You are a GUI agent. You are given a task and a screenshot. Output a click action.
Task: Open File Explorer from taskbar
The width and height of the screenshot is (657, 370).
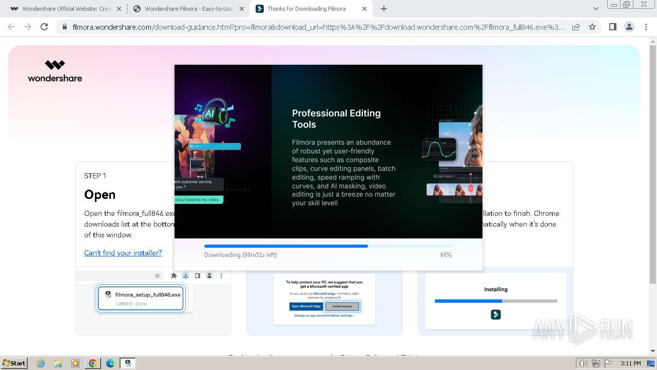click(58, 363)
